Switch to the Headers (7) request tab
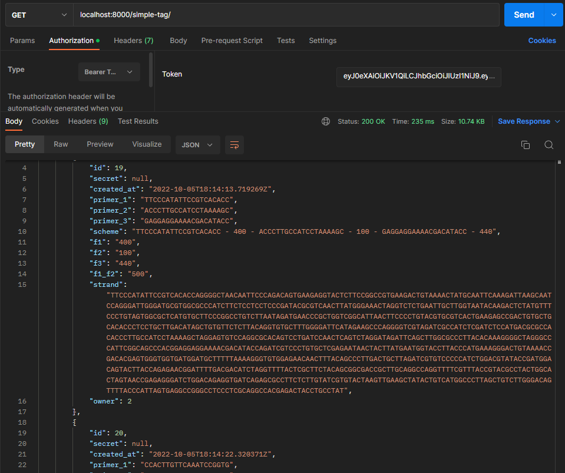This screenshot has width=565, height=473. click(133, 41)
